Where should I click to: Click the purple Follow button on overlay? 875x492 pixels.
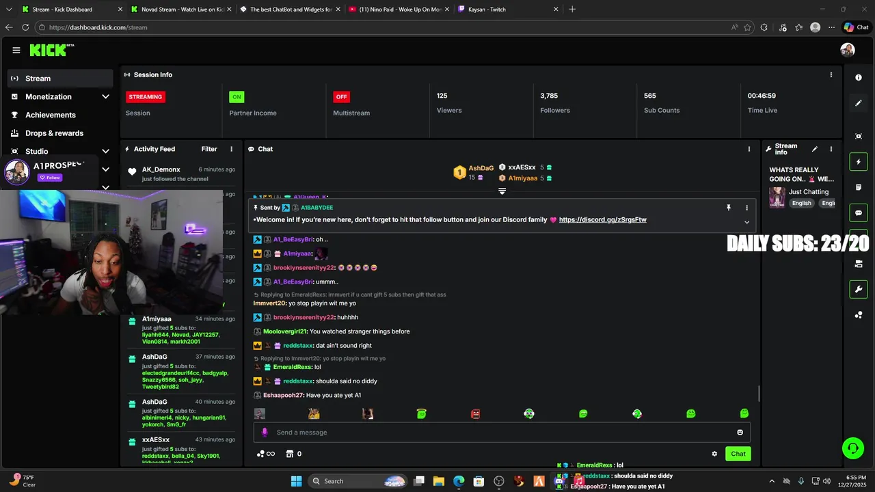tap(50, 178)
